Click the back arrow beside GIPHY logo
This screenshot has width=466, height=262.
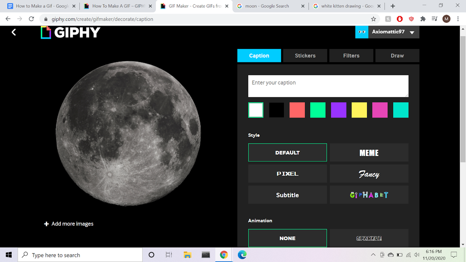tap(14, 32)
